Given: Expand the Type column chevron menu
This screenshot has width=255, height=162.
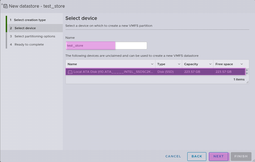Looking at the screenshot, I should (x=179, y=64).
